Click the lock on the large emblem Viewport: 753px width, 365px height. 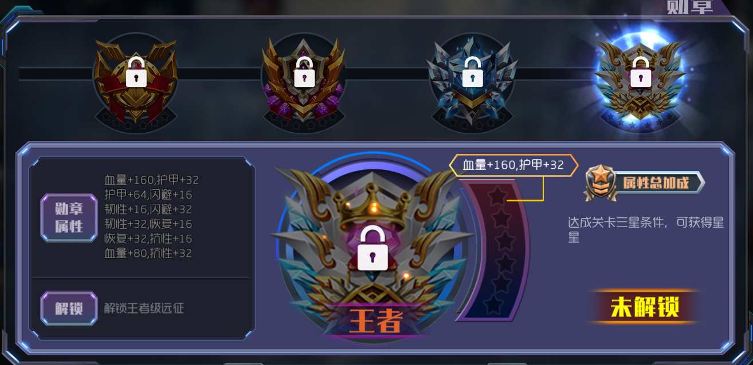[372, 248]
